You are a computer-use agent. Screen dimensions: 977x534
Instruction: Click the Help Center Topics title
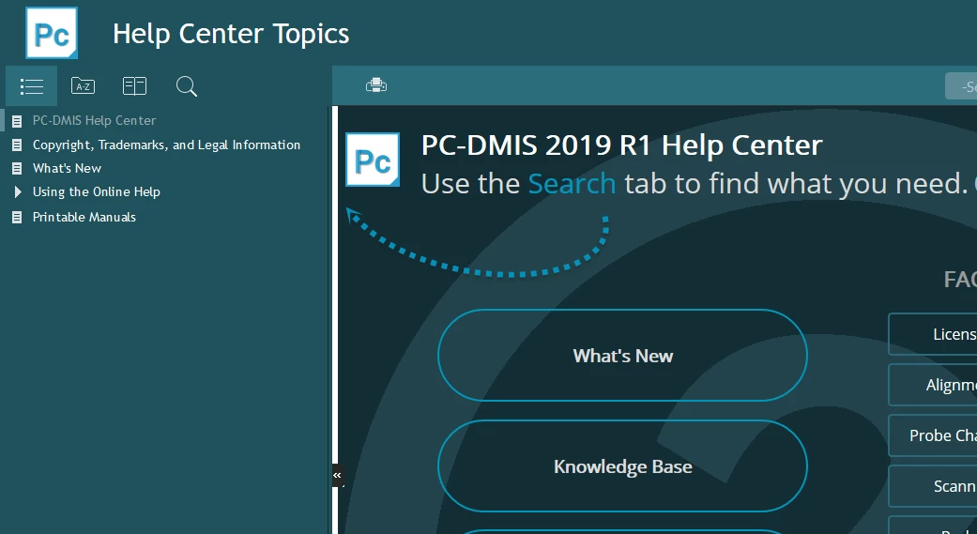pyautogui.click(x=231, y=34)
